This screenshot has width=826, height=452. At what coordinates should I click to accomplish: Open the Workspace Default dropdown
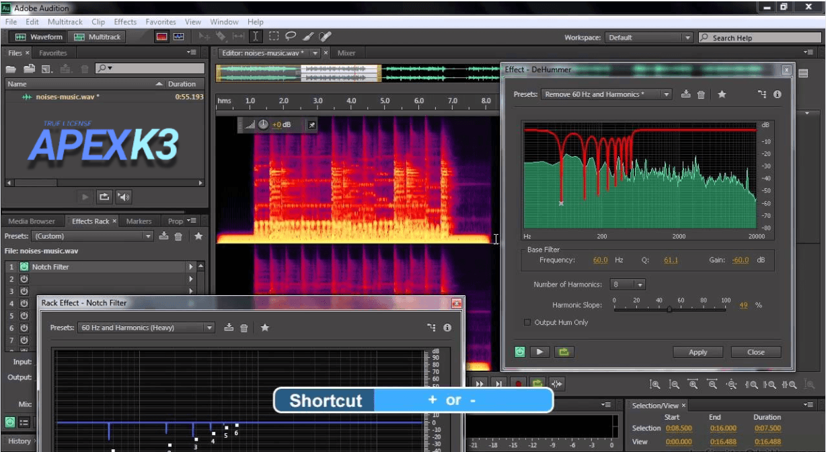(x=648, y=38)
